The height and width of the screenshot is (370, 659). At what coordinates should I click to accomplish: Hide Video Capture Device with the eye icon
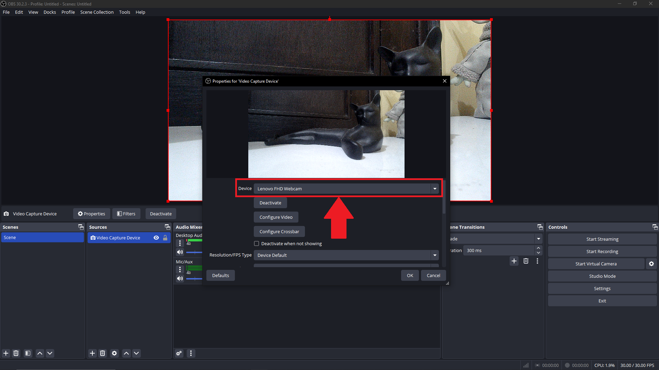[x=156, y=238]
